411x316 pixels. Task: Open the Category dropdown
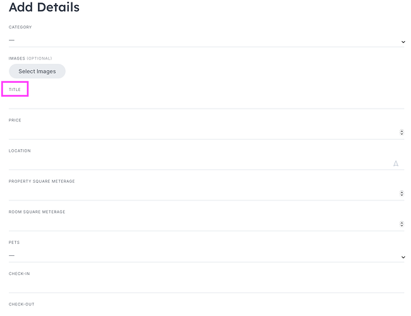pyautogui.click(x=206, y=40)
